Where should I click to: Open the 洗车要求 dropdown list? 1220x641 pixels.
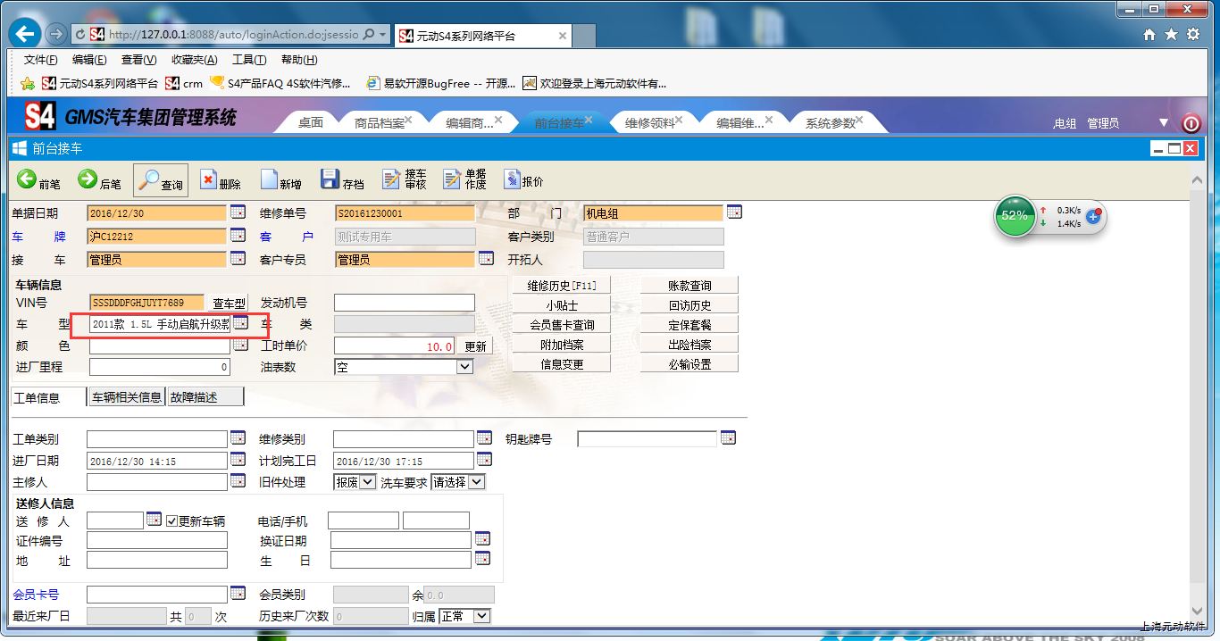(476, 482)
